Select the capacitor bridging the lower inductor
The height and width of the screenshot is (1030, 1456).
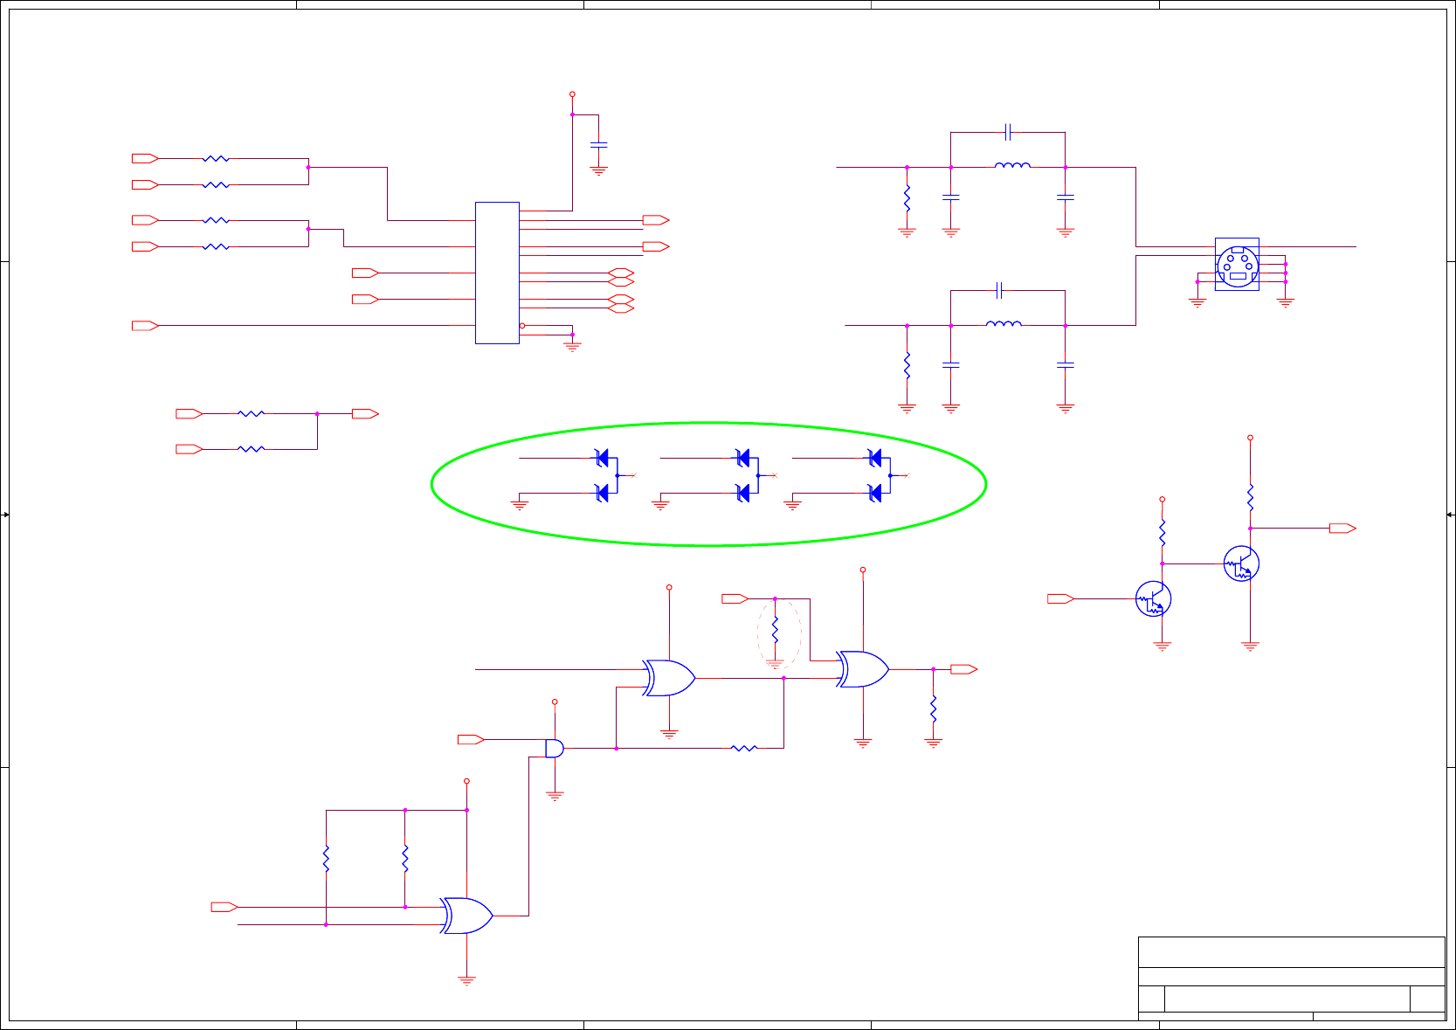999,290
